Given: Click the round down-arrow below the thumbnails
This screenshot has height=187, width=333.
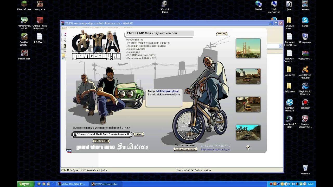Looking at the screenshot, I should pos(248,148).
